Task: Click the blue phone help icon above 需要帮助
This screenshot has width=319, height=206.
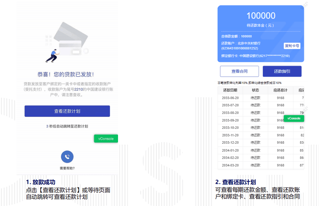Action: 67,157
